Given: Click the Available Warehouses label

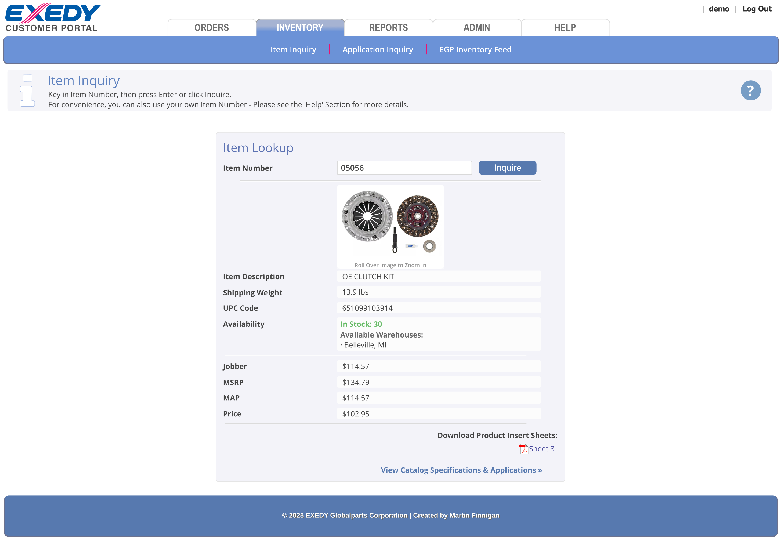Looking at the screenshot, I should (381, 335).
